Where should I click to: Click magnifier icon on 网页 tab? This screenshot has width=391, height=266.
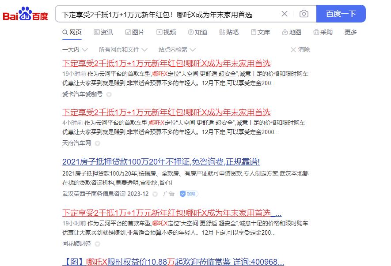click(65, 32)
